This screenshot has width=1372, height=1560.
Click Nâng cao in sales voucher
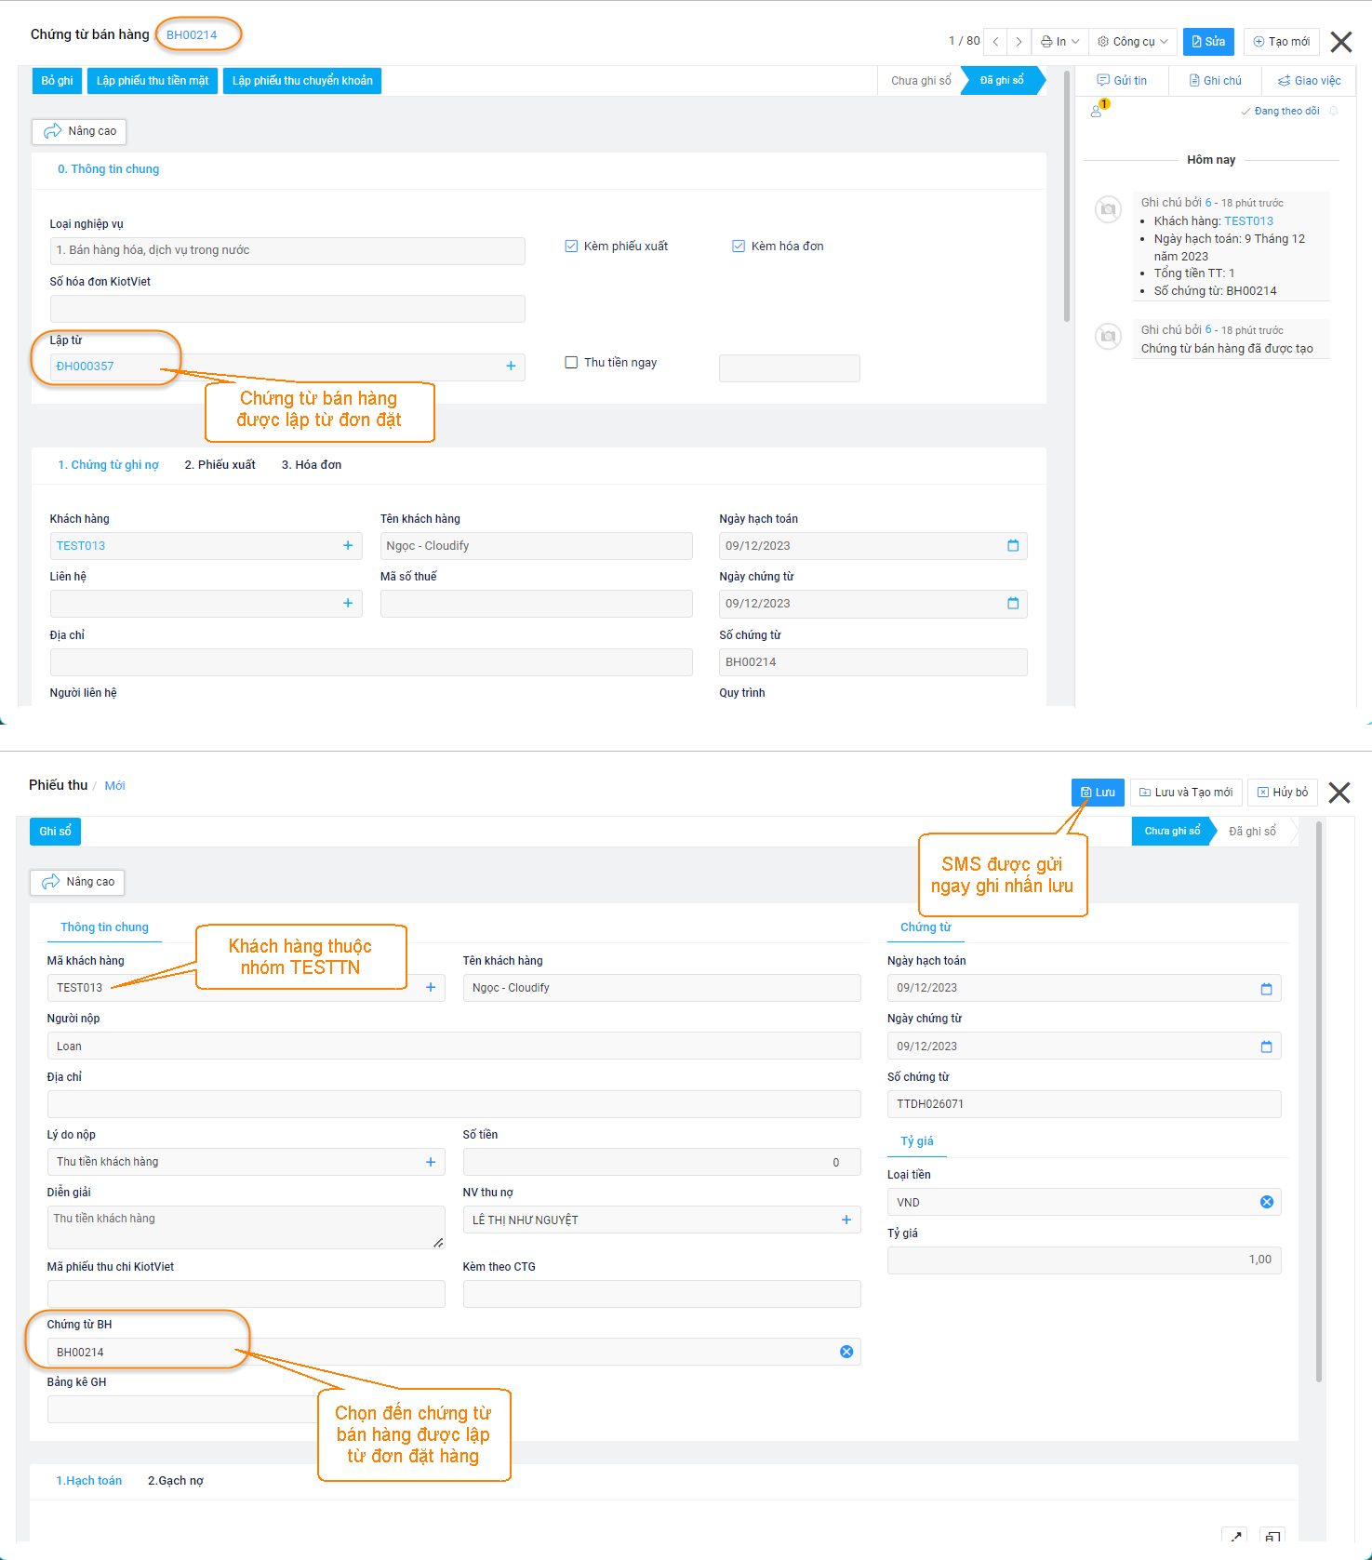[79, 131]
